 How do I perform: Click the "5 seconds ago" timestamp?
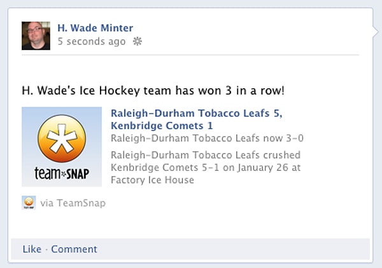point(91,41)
